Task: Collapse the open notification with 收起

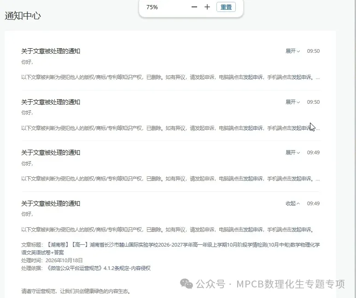Action: pyautogui.click(x=292, y=203)
